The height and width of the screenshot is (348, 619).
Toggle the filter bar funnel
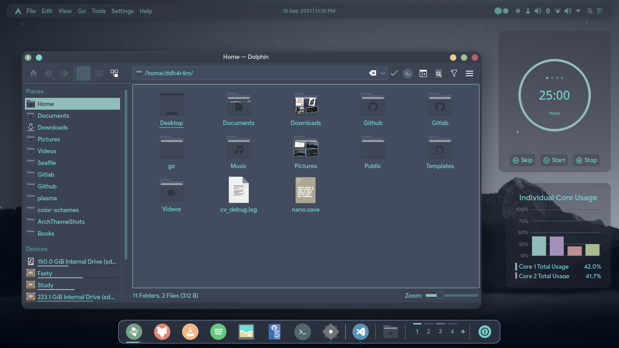click(454, 73)
